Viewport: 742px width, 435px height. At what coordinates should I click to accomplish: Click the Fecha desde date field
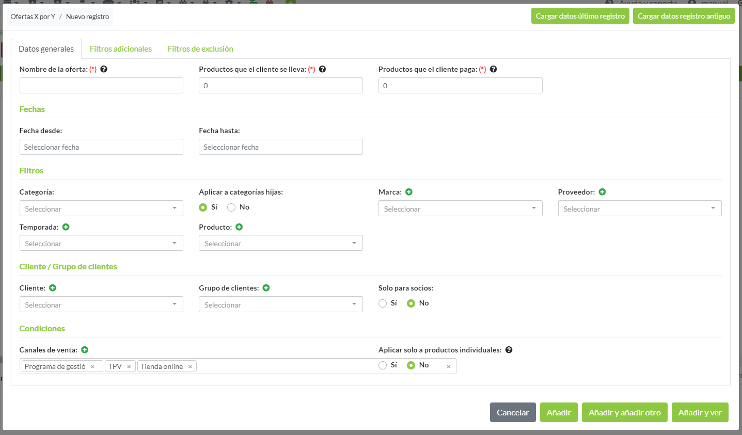pos(101,147)
